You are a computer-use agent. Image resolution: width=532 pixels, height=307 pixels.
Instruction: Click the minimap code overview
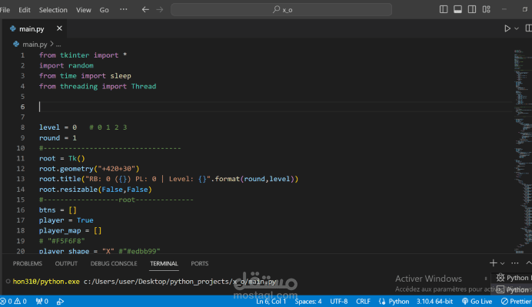522,150
